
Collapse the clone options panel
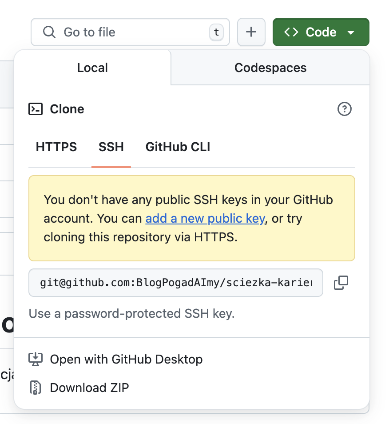pos(321,32)
